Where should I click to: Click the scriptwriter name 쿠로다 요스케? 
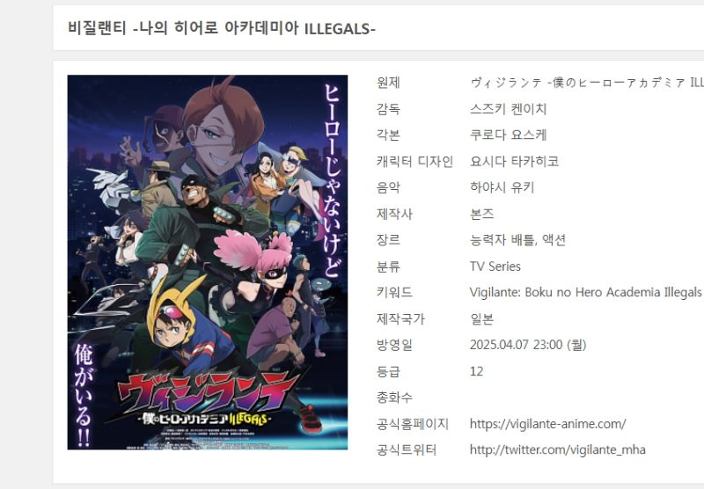pyautogui.click(x=508, y=135)
